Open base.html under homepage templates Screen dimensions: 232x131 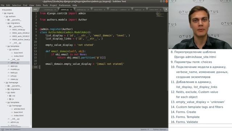(x=18, y=112)
